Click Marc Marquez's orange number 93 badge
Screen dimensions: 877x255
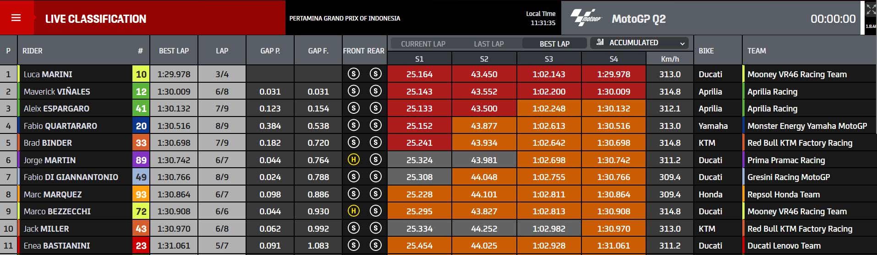(141, 194)
